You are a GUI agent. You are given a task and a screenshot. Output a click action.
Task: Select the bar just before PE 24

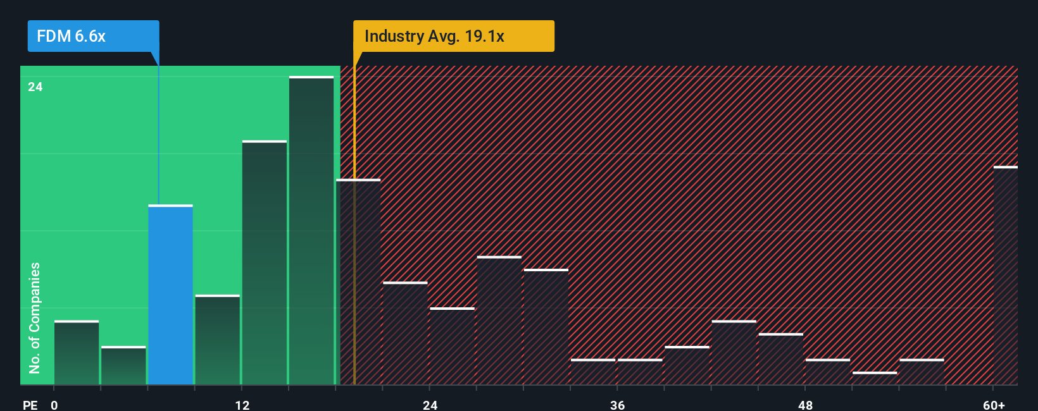click(405, 333)
